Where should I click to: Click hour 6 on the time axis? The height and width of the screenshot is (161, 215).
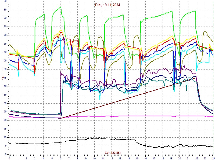(60, 158)
